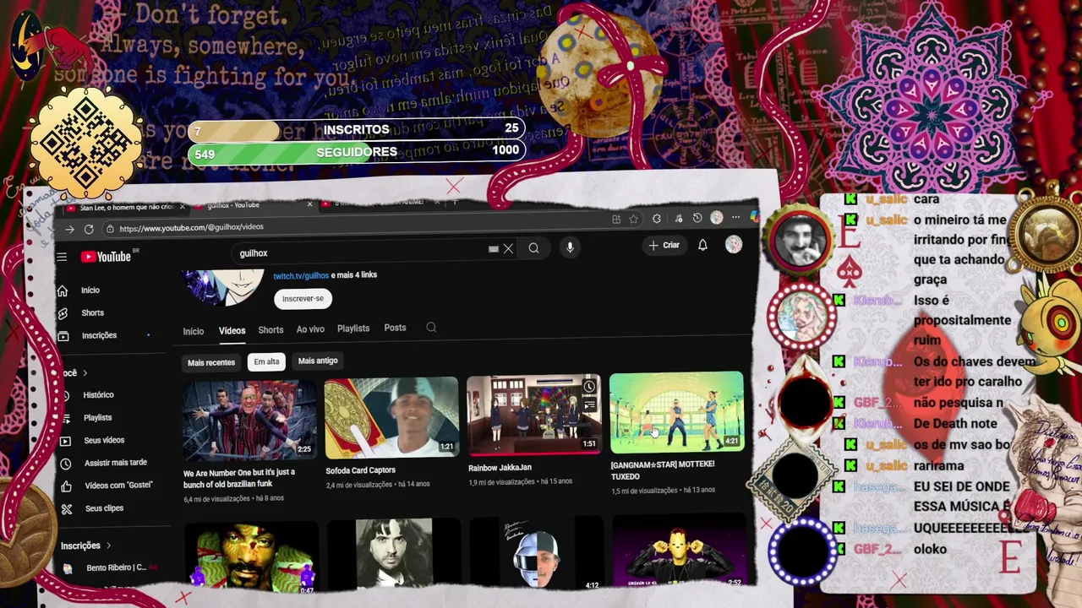Image resolution: width=1082 pixels, height=608 pixels.
Task: Open Seus vídeos in the sidebar
Action: pos(104,441)
